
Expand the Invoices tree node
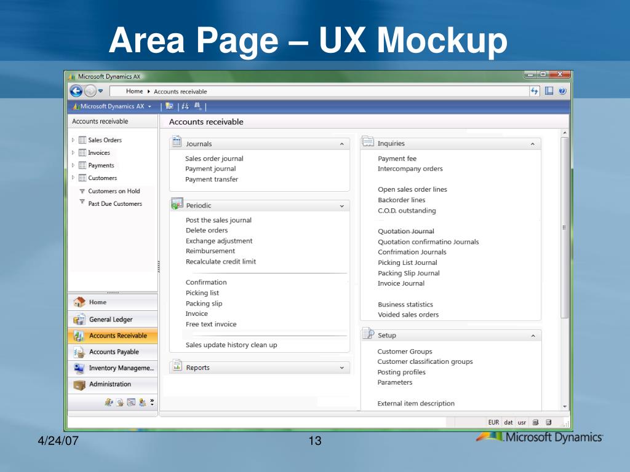click(73, 152)
